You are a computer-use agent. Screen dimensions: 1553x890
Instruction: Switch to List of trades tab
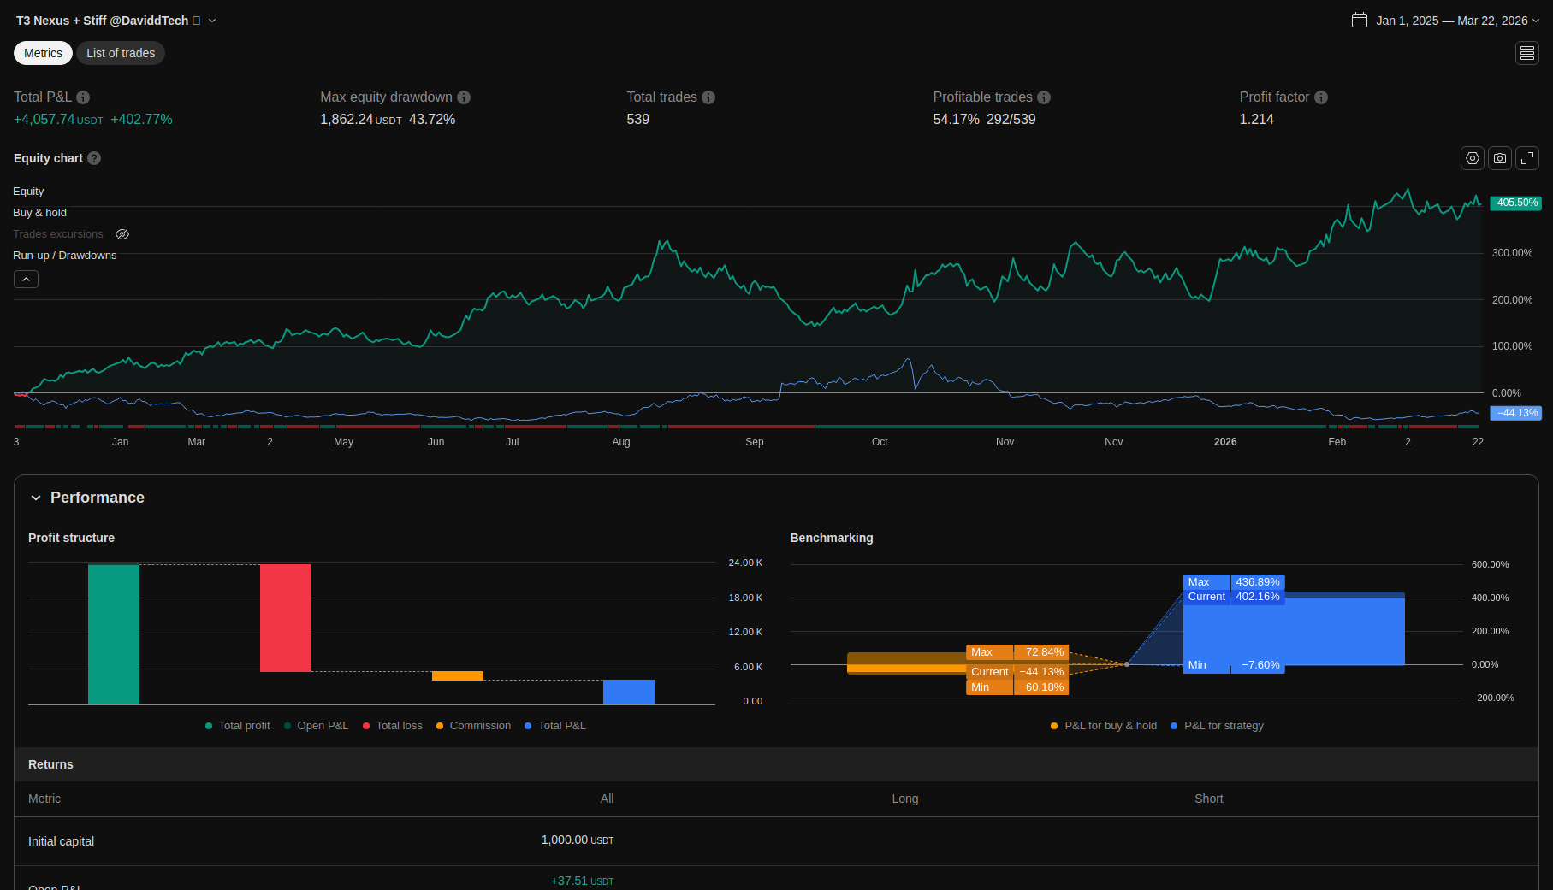click(x=121, y=53)
